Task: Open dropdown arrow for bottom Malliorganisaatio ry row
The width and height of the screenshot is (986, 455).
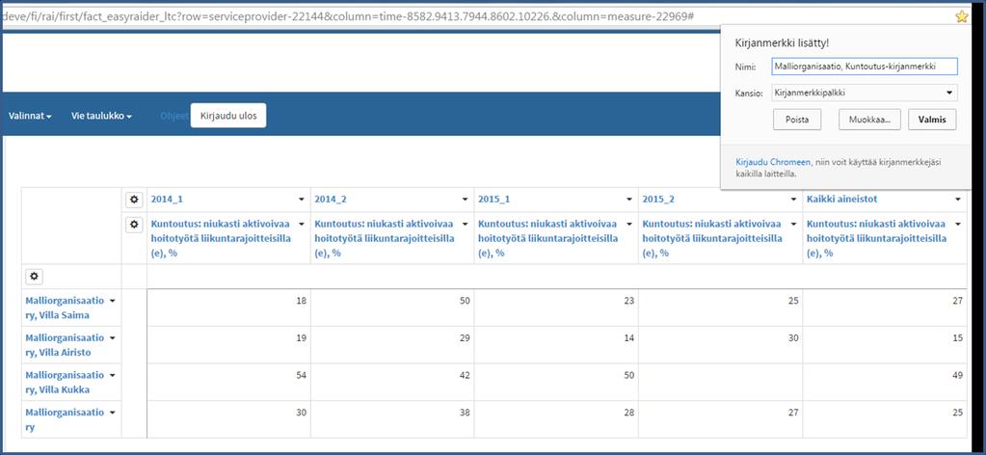Action: point(113,413)
